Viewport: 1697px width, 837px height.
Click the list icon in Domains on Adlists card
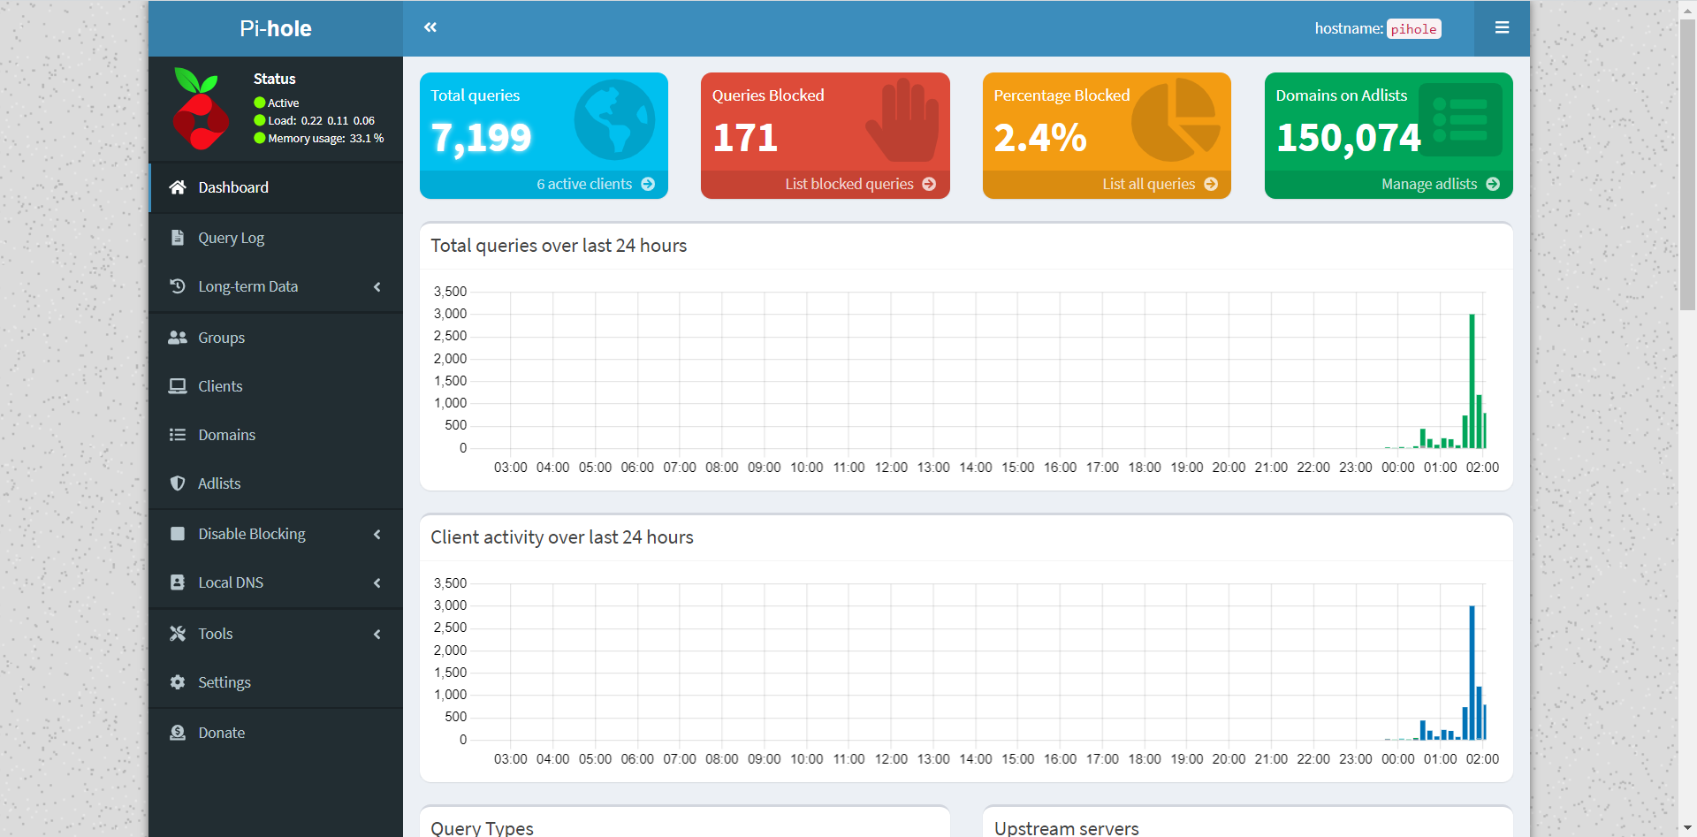pos(1460,120)
